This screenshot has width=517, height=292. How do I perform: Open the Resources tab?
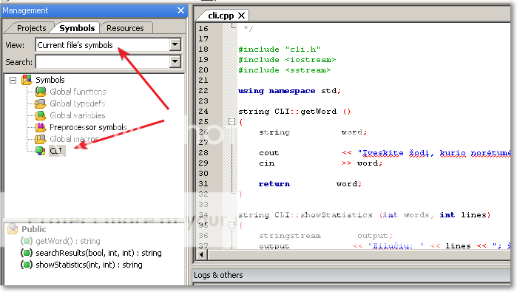(x=125, y=28)
